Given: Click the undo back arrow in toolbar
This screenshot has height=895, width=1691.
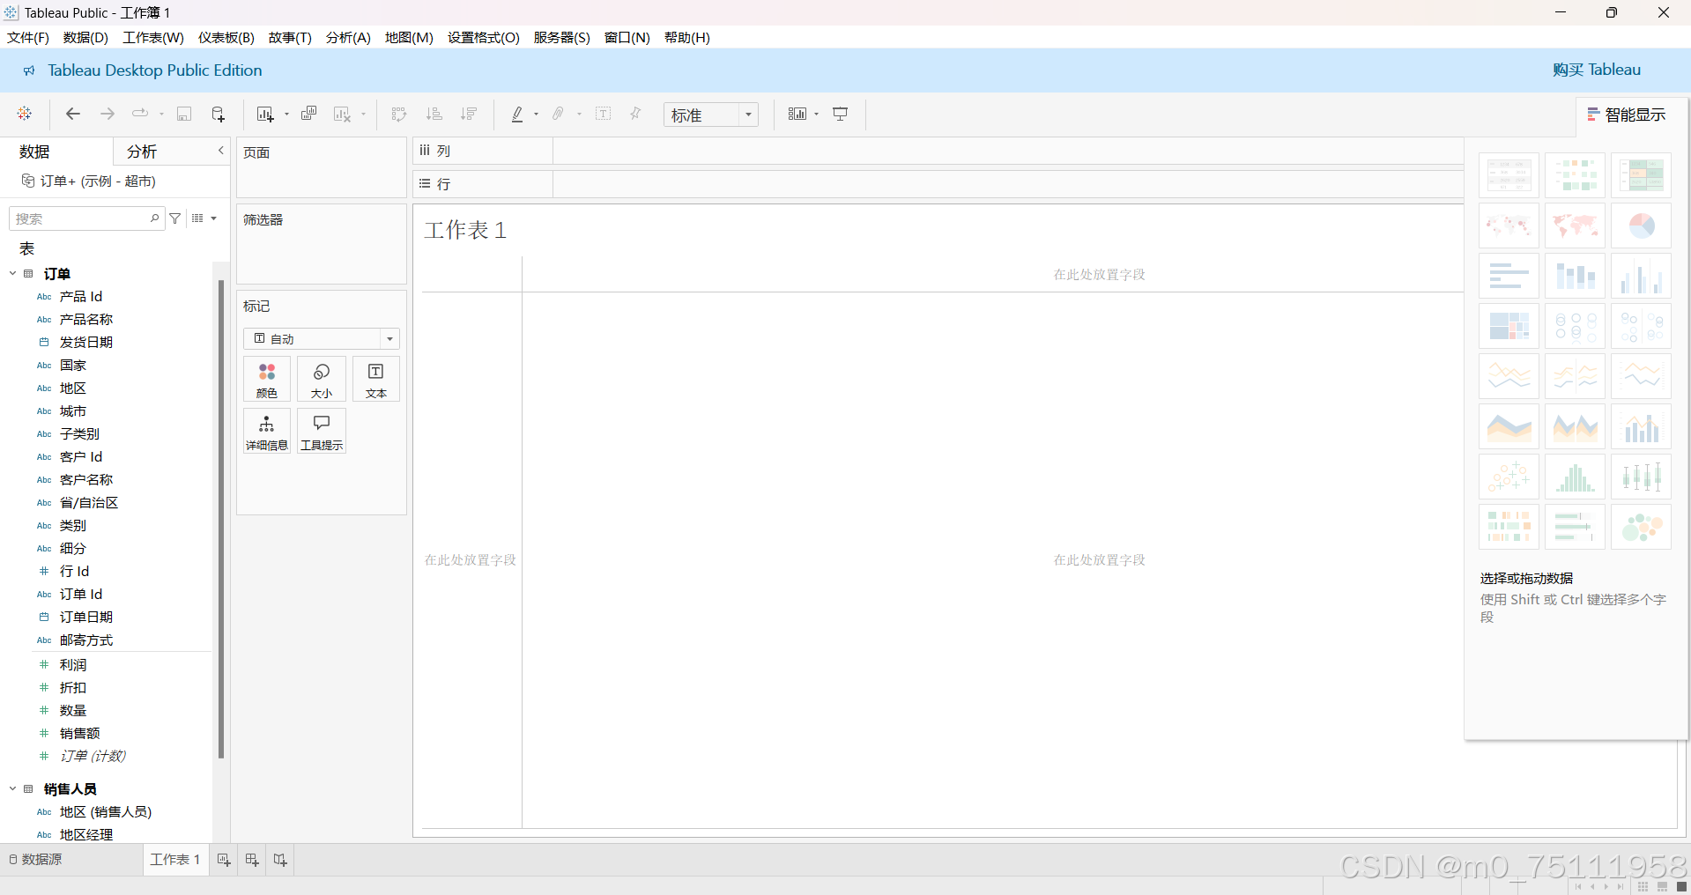Looking at the screenshot, I should pos(73,114).
